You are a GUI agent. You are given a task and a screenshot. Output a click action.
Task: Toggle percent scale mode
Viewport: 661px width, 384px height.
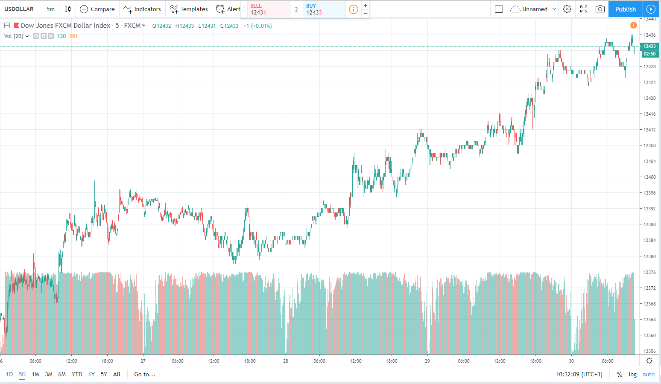pos(619,374)
